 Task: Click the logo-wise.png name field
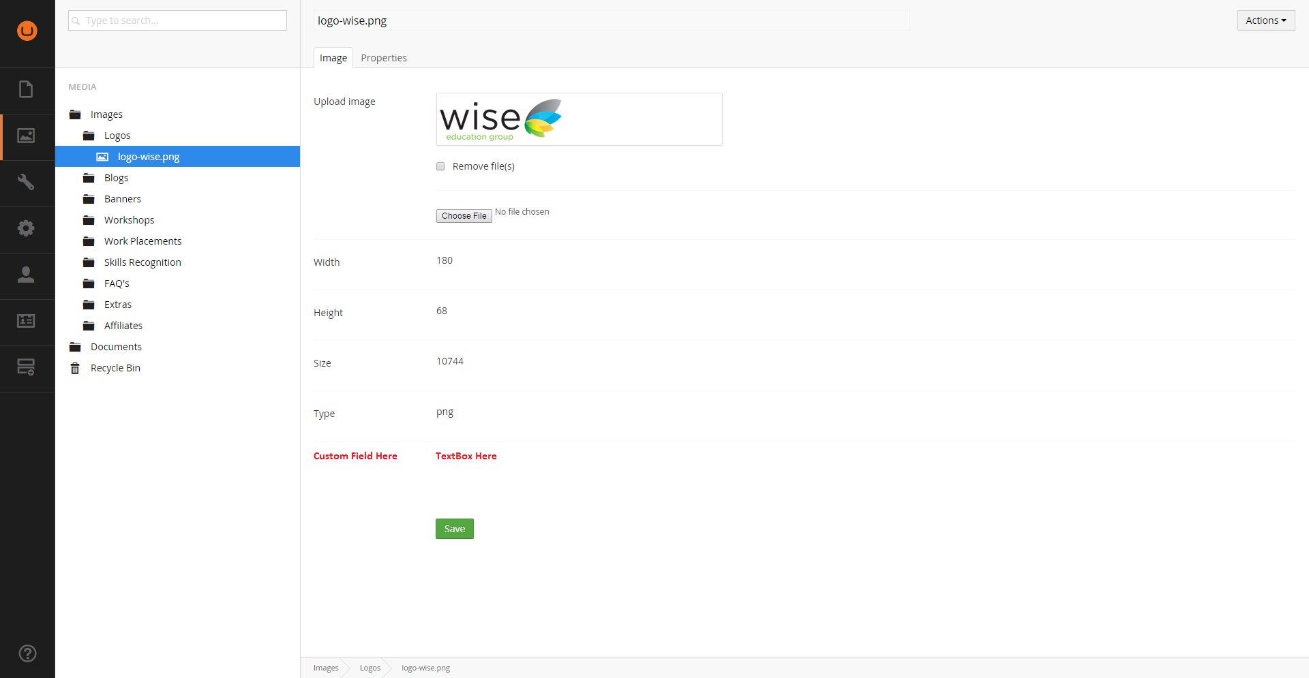pyautogui.click(x=612, y=20)
